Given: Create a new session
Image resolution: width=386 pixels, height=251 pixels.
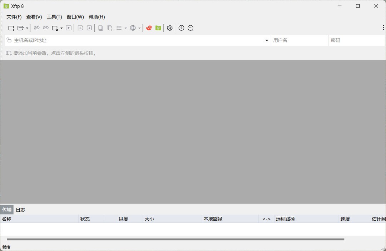Looking at the screenshot, I should (11, 28).
